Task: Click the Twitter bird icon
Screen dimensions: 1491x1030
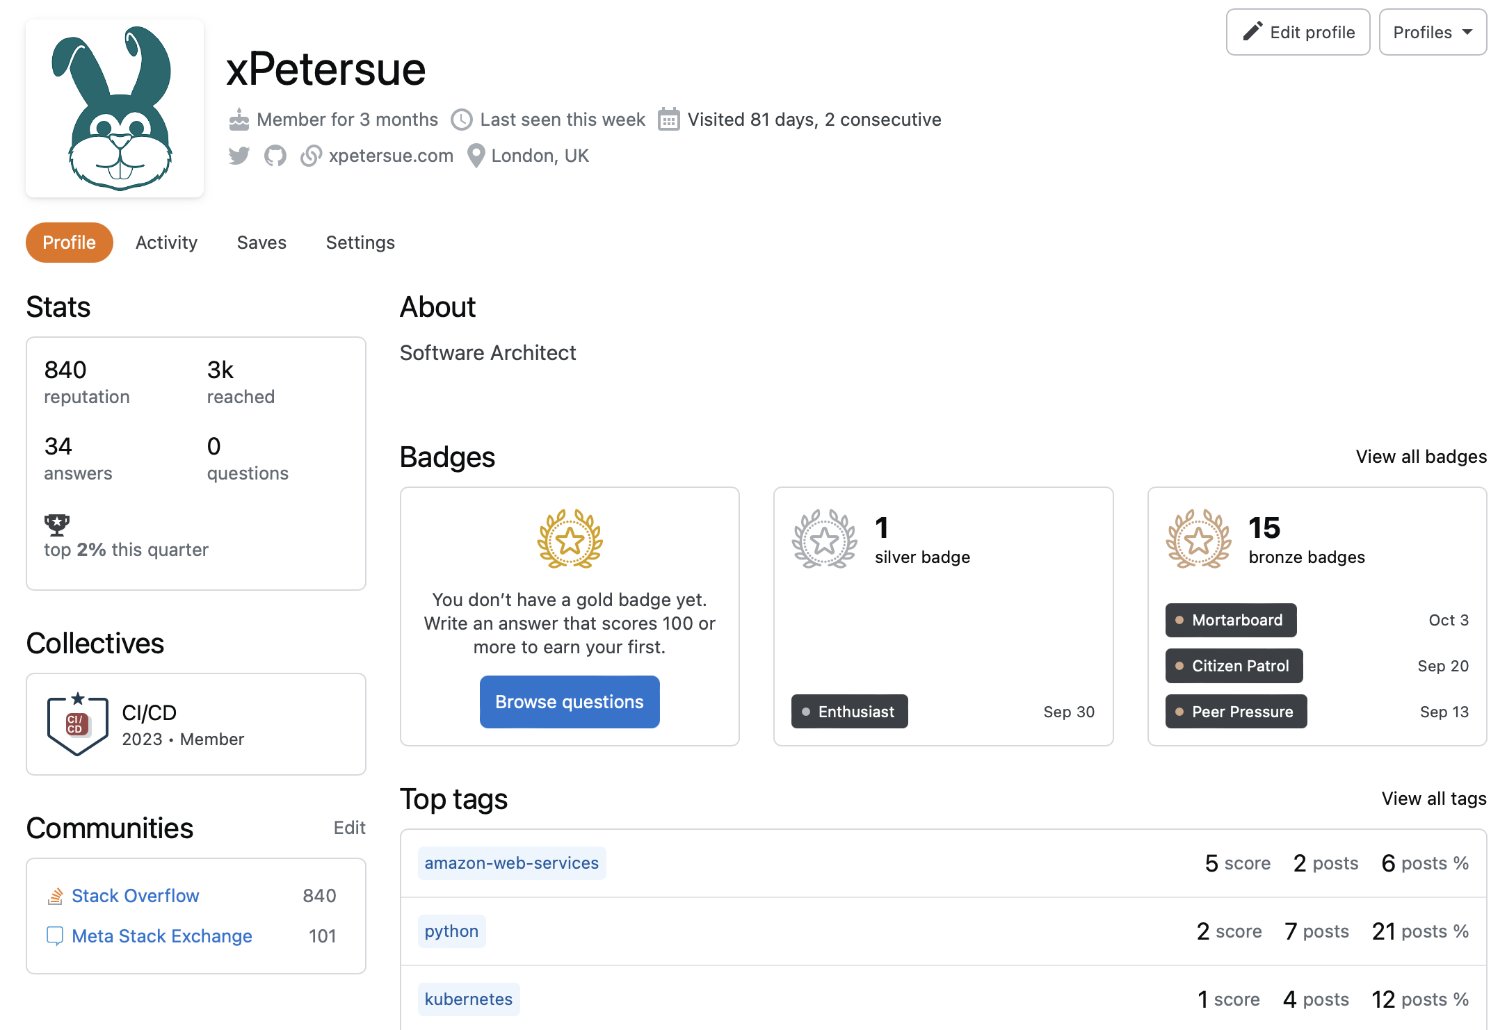Action: 239,156
